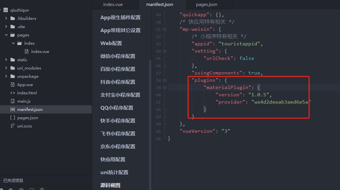340x190 pixels.
Task: Open 微信小程序配置 section
Action: (x=118, y=56)
